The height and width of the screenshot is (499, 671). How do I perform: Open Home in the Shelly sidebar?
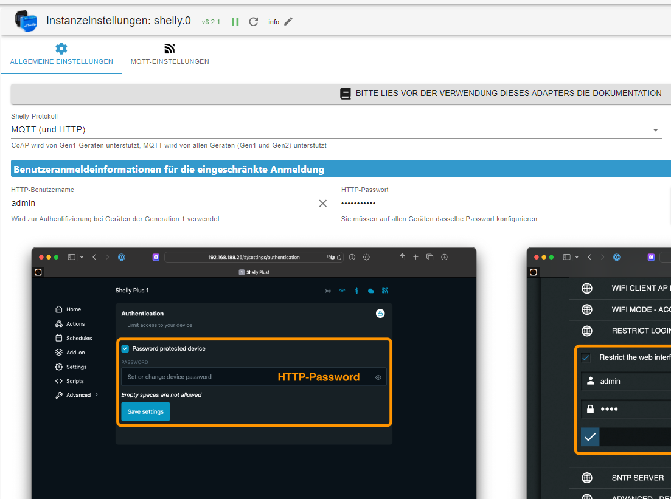point(68,309)
